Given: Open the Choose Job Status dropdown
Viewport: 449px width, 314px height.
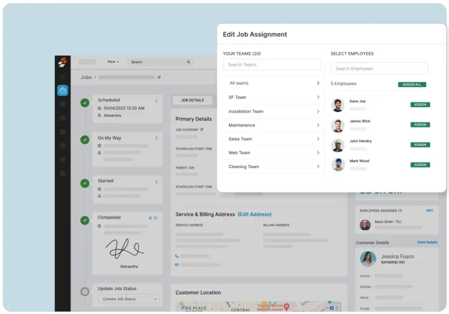Looking at the screenshot, I should tap(129, 299).
